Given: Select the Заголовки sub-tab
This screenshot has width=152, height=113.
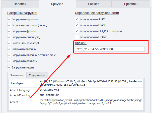Looking at the screenshot, I should coord(17,75).
